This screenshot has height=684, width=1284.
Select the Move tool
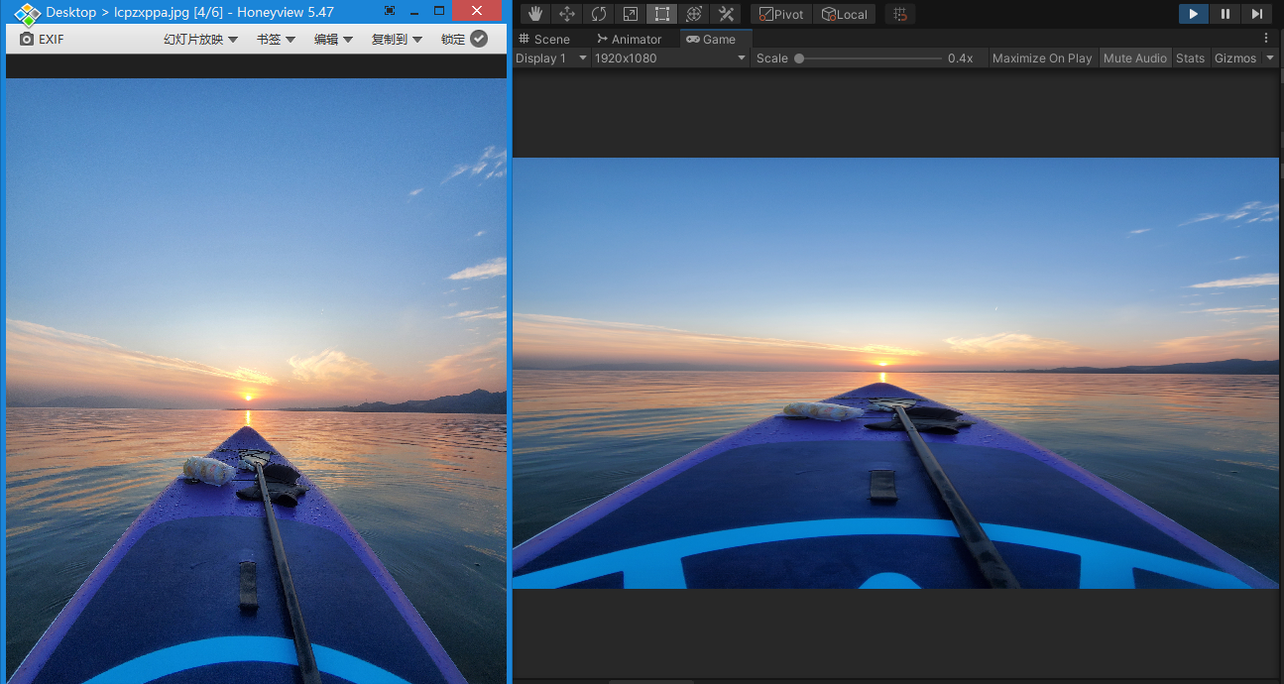[567, 14]
